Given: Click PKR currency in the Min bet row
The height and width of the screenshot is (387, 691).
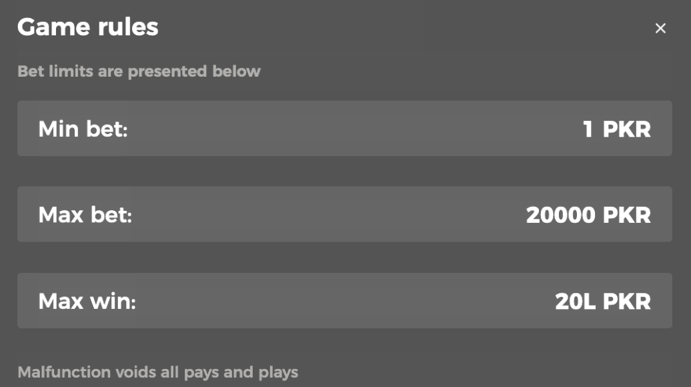Looking at the screenshot, I should (x=626, y=129).
